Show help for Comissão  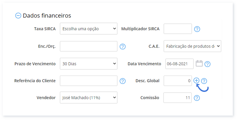pos(197,98)
